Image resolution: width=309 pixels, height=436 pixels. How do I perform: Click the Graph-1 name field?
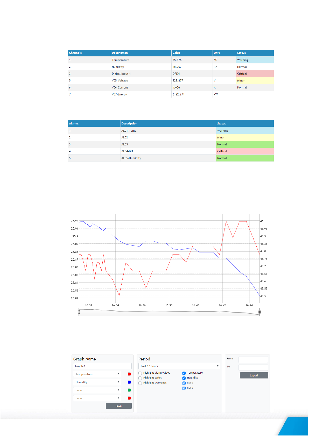click(102, 366)
